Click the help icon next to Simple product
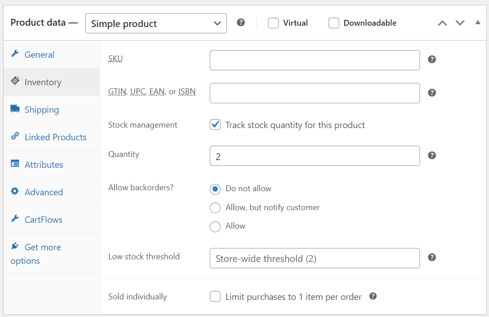Screen dimensions: 489x317 pyautogui.click(x=240, y=22)
